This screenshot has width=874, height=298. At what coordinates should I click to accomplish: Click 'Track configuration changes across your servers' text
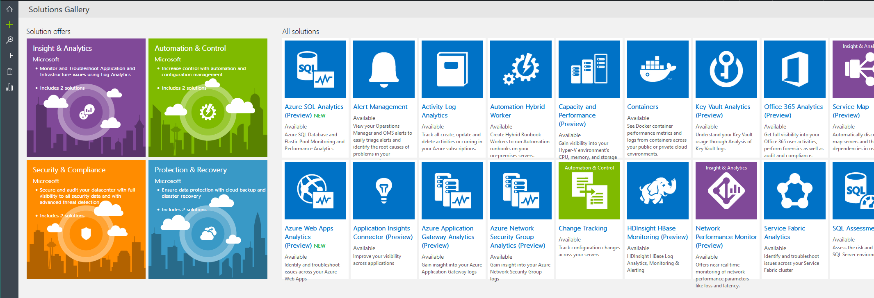[589, 251]
